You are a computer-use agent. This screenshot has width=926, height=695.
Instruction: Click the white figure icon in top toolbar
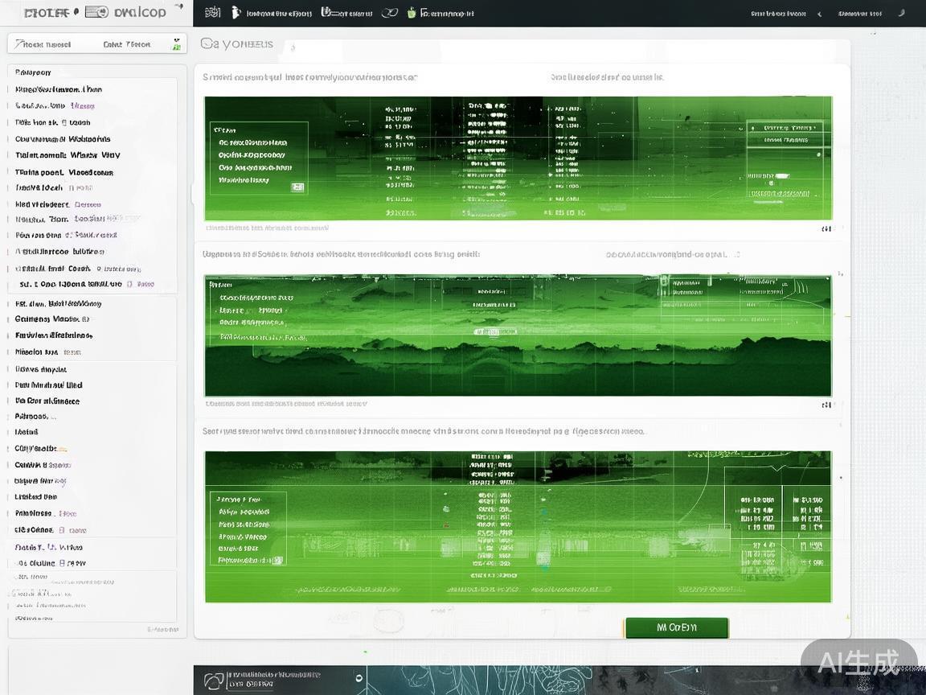coord(236,13)
